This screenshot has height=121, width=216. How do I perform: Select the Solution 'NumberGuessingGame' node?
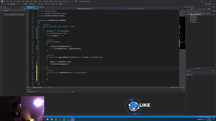point(200,13)
